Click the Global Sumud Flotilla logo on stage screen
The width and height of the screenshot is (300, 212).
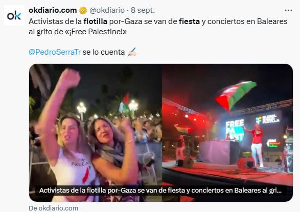click(268, 120)
